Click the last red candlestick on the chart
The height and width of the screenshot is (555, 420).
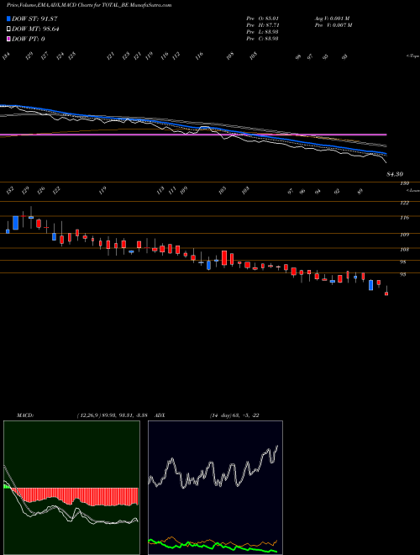[x=386, y=293]
